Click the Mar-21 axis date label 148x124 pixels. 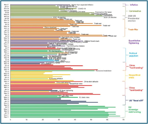pyautogui.click(x=6, y=5)
